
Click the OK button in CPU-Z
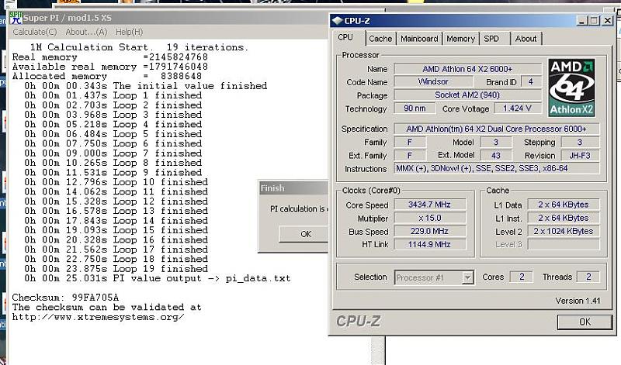pyautogui.click(x=585, y=322)
